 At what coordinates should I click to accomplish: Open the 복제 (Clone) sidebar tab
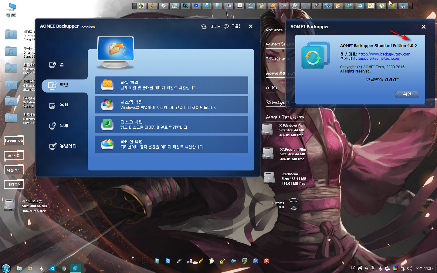(59, 126)
